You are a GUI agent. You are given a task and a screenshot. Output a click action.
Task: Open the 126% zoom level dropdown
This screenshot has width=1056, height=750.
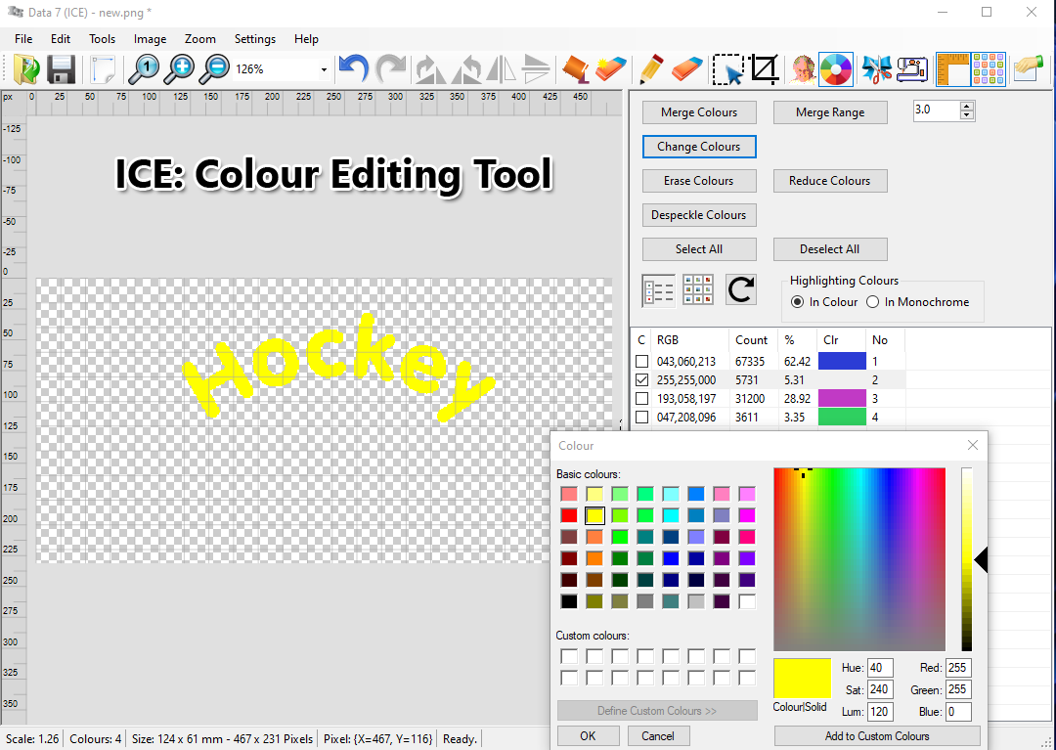click(x=324, y=69)
